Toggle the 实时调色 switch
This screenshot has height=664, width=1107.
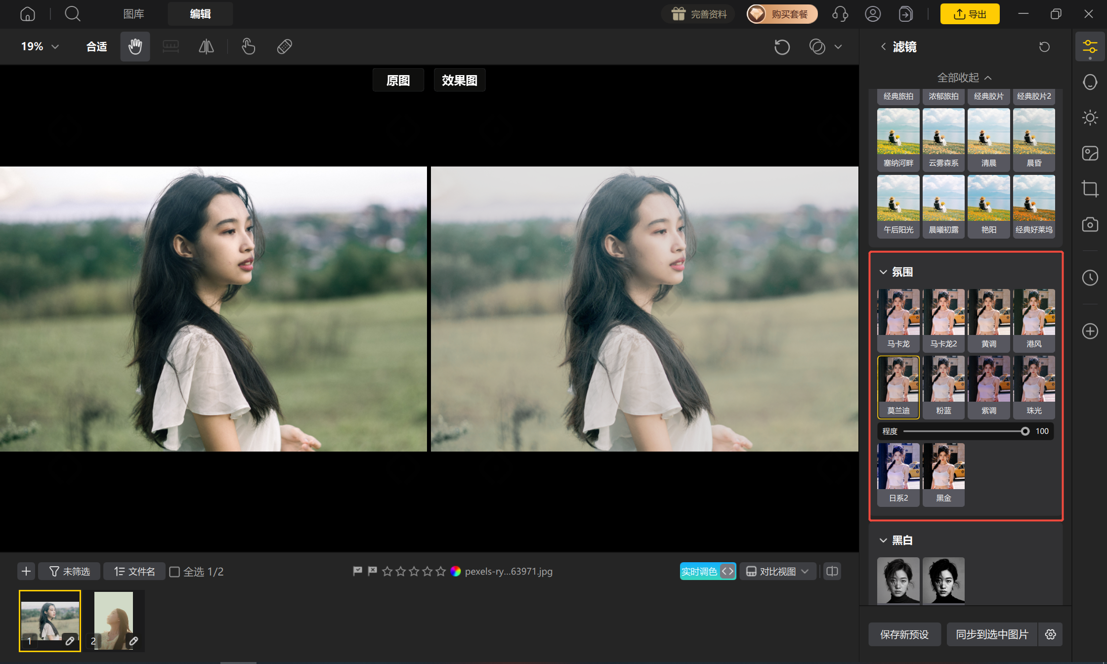pos(708,572)
